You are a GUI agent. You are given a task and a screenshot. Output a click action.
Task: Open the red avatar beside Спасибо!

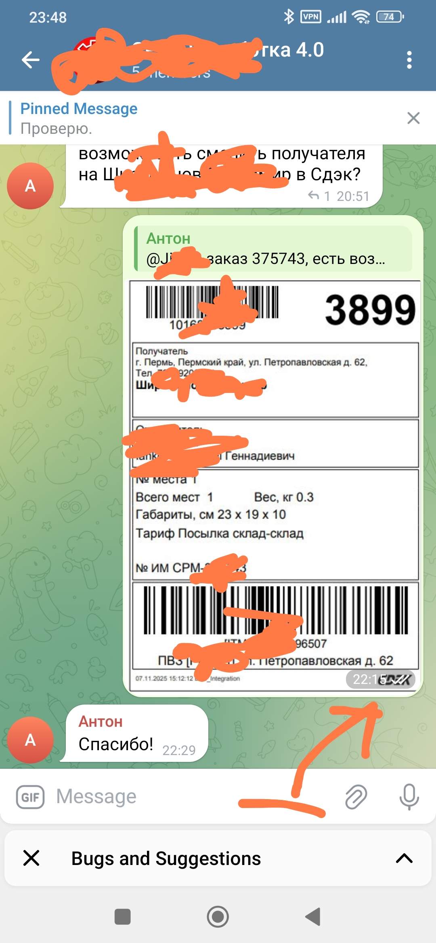coord(30,740)
